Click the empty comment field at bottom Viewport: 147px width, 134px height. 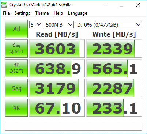(73, 125)
